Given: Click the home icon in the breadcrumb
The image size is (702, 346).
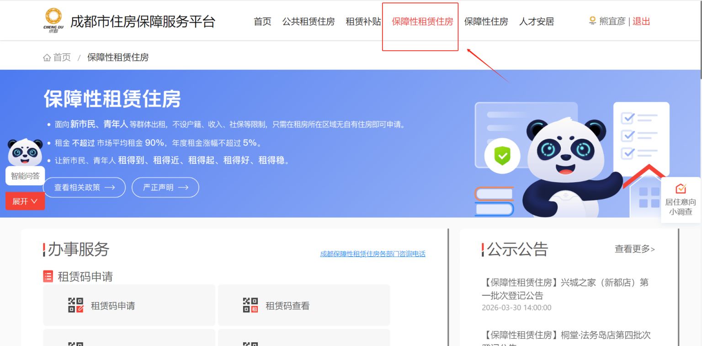Looking at the screenshot, I should [47, 58].
